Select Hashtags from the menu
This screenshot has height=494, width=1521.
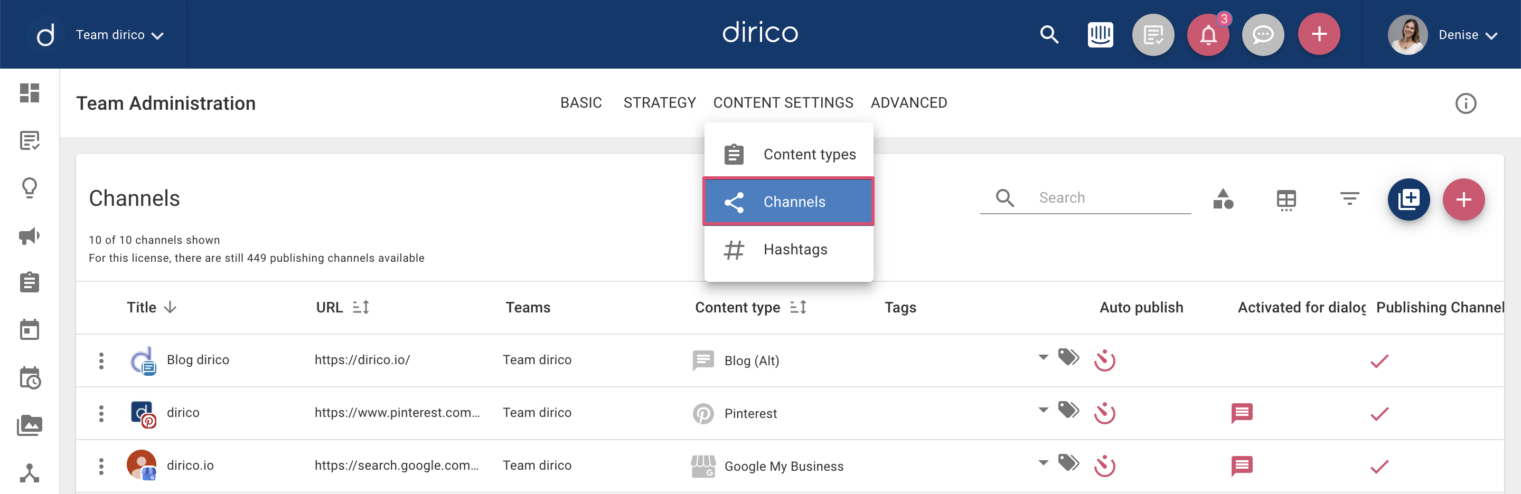click(x=788, y=249)
